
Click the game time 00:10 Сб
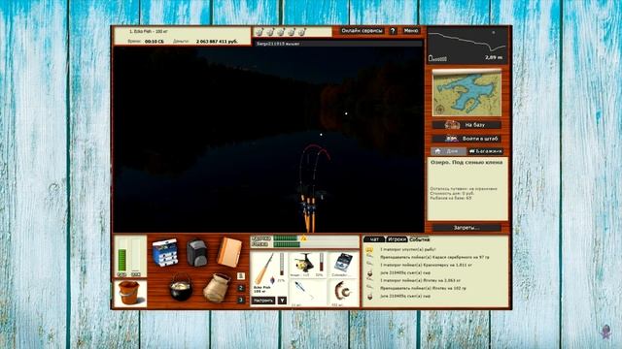pos(155,41)
